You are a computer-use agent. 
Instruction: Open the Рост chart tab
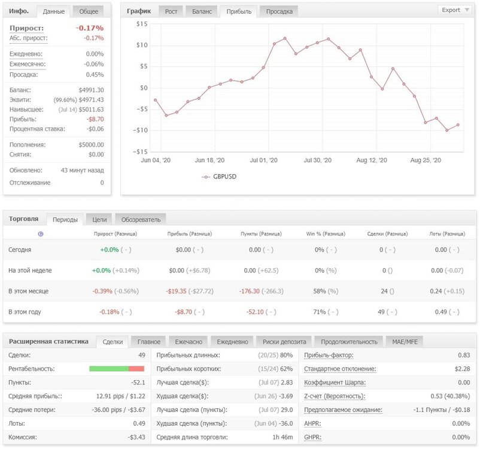point(171,11)
